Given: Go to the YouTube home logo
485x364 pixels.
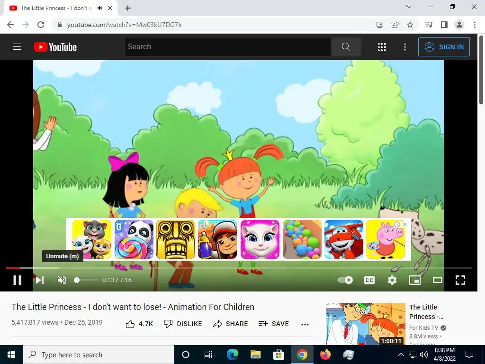Looking at the screenshot, I should (55, 47).
